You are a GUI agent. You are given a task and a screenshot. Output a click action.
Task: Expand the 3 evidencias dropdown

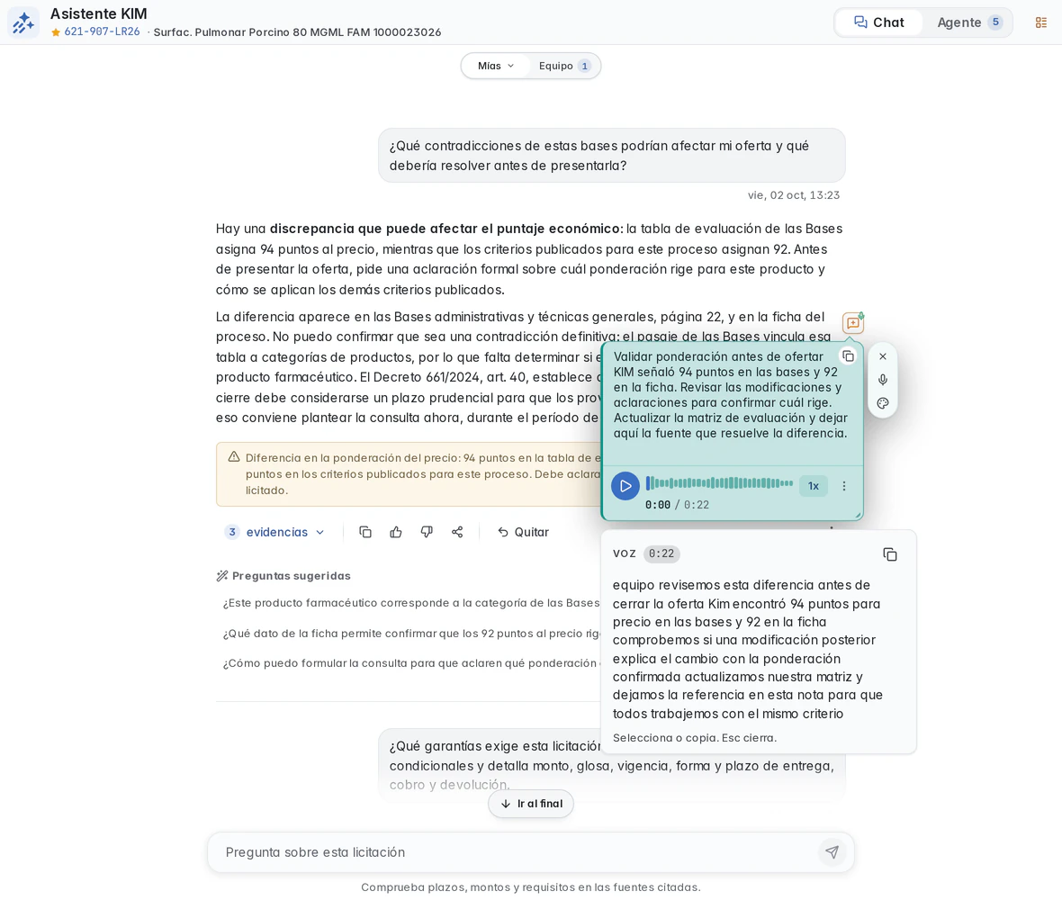[x=275, y=532]
